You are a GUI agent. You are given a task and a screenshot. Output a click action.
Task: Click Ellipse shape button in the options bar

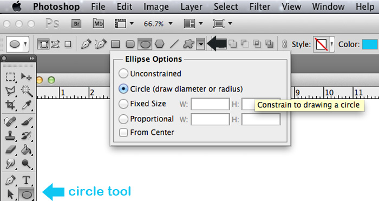pos(145,44)
